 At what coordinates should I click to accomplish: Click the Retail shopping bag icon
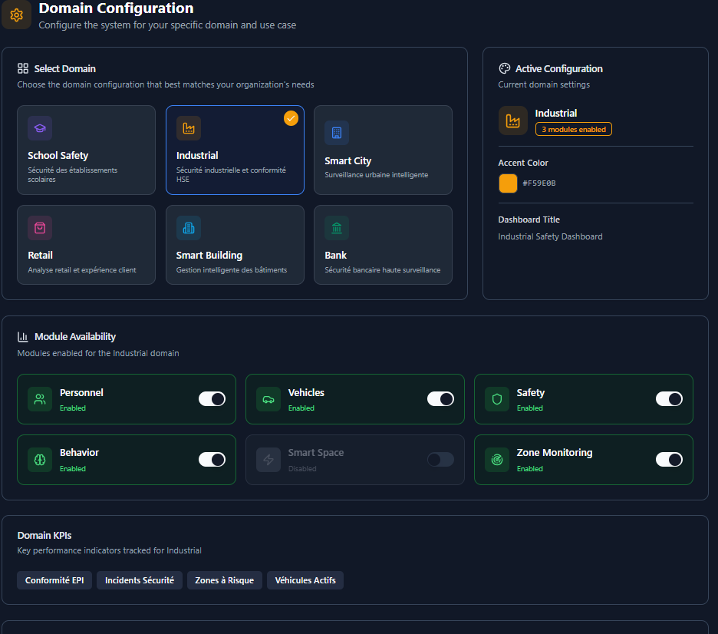tap(40, 228)
